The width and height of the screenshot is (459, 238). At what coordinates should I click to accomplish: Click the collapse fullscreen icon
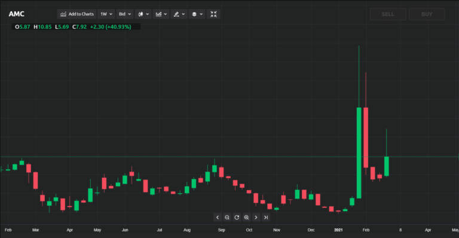click(x=214, y=14)
